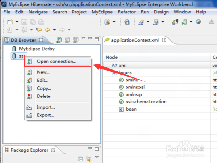Click the close connection icon in DB Browser toolbar
The width and height of the screenshot is (217, 163).
(x=68, y=40)
